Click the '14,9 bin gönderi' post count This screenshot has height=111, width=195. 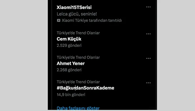[x=71, y=95]
